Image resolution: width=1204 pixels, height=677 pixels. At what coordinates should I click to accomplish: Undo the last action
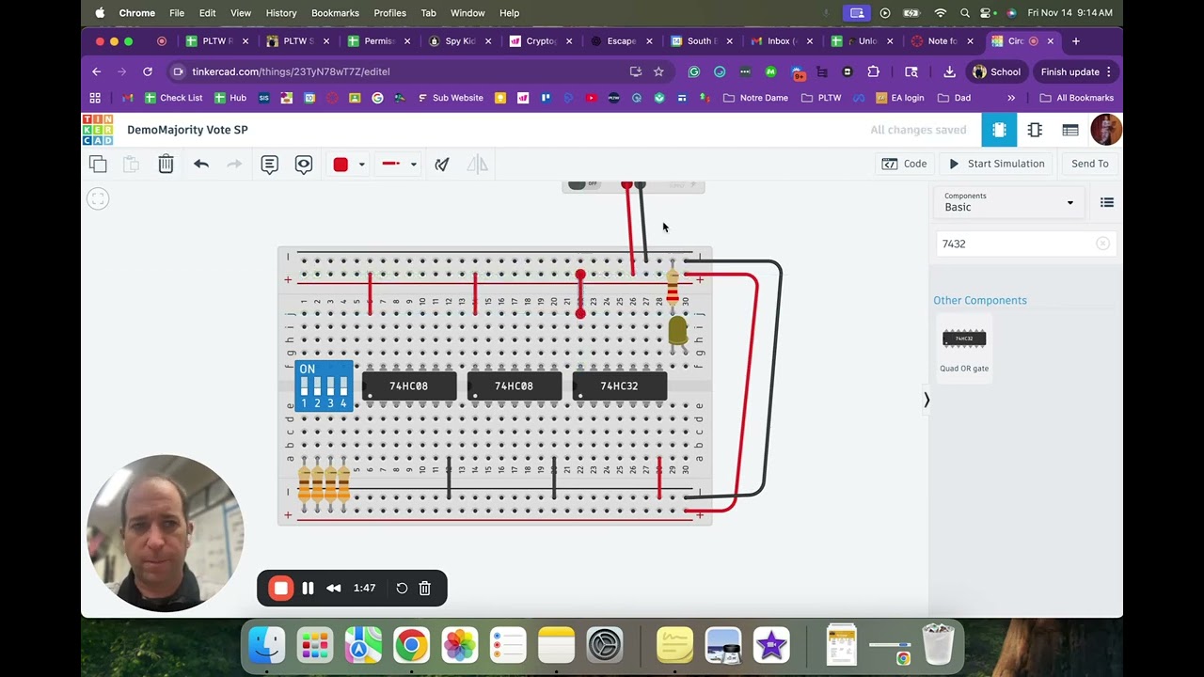(200, 165)
